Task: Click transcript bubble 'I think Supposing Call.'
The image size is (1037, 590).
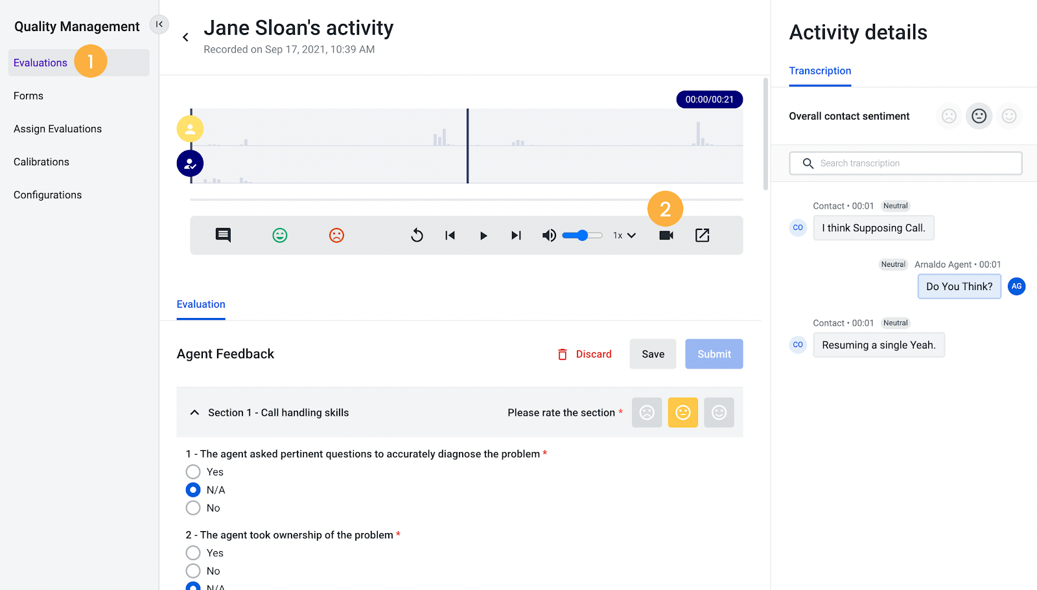Action: pyautogui.click(x=874, y=228)
